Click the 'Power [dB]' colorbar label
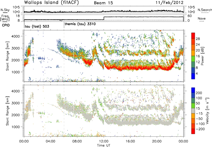 coord(202,56)
